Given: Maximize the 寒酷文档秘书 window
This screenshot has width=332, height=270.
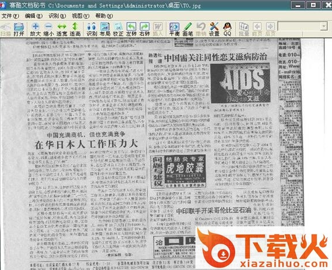Looking at the screenshot, I should tap(313, 5).
